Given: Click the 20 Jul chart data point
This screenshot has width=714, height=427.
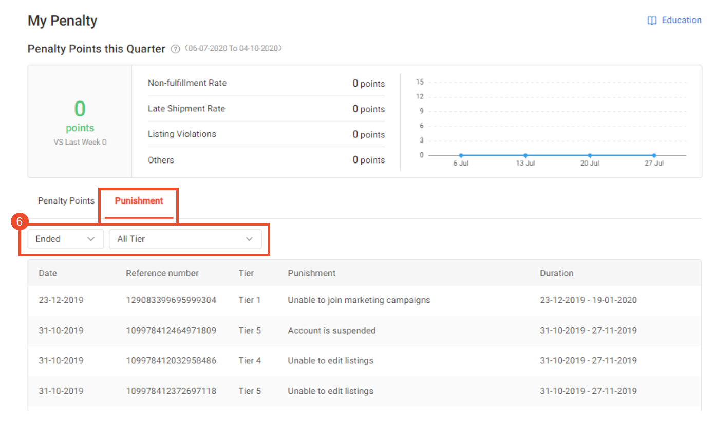Looking at the screenshot, I should tap(590, 155).
